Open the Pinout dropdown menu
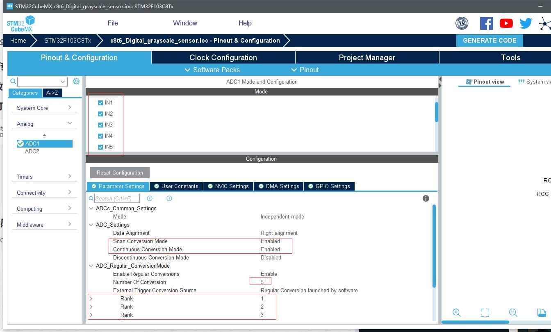This screenshot has width=551, height=332. [x=305, y=70]
